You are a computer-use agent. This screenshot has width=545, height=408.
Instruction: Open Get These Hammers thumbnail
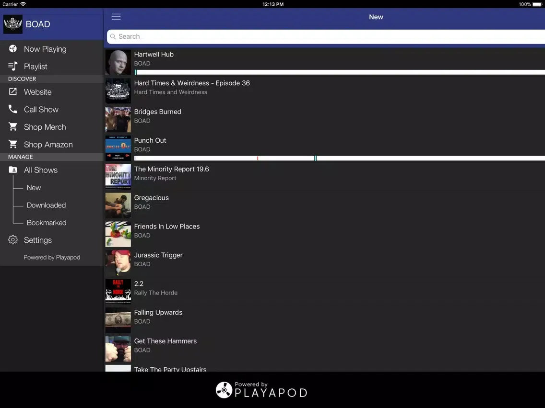pos(118,349)
